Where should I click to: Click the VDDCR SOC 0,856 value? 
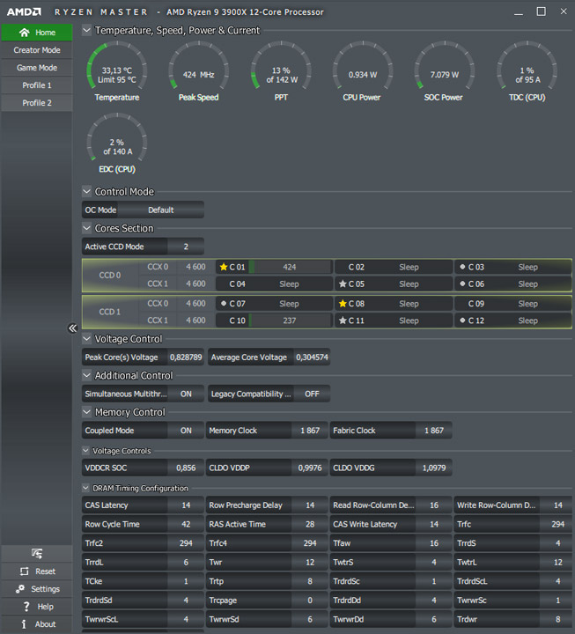(x=186, y=468)
